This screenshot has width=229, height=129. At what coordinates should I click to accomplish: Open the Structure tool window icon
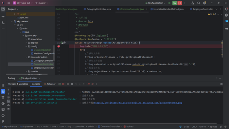(x=3, y=23)
